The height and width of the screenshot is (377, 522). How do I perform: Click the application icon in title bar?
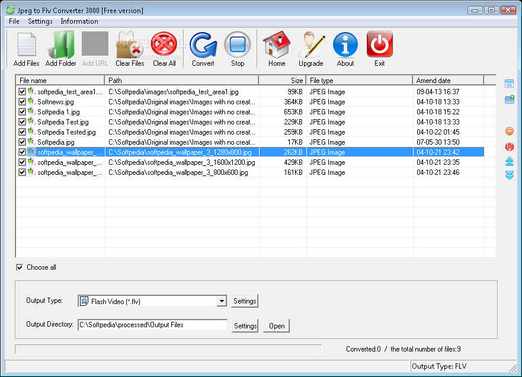pyautogui.click(x=11, y=10)
